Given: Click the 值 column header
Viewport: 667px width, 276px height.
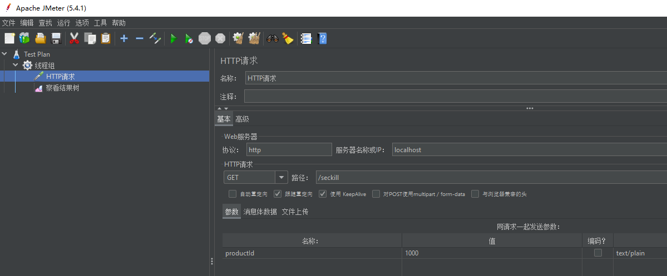Looking at the screenshot, I should (492, 241).
